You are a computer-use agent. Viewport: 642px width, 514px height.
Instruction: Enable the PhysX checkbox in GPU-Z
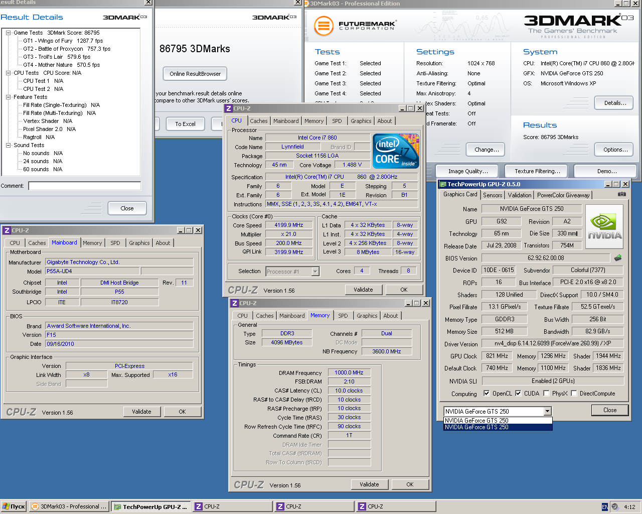(x=546, y=394)
